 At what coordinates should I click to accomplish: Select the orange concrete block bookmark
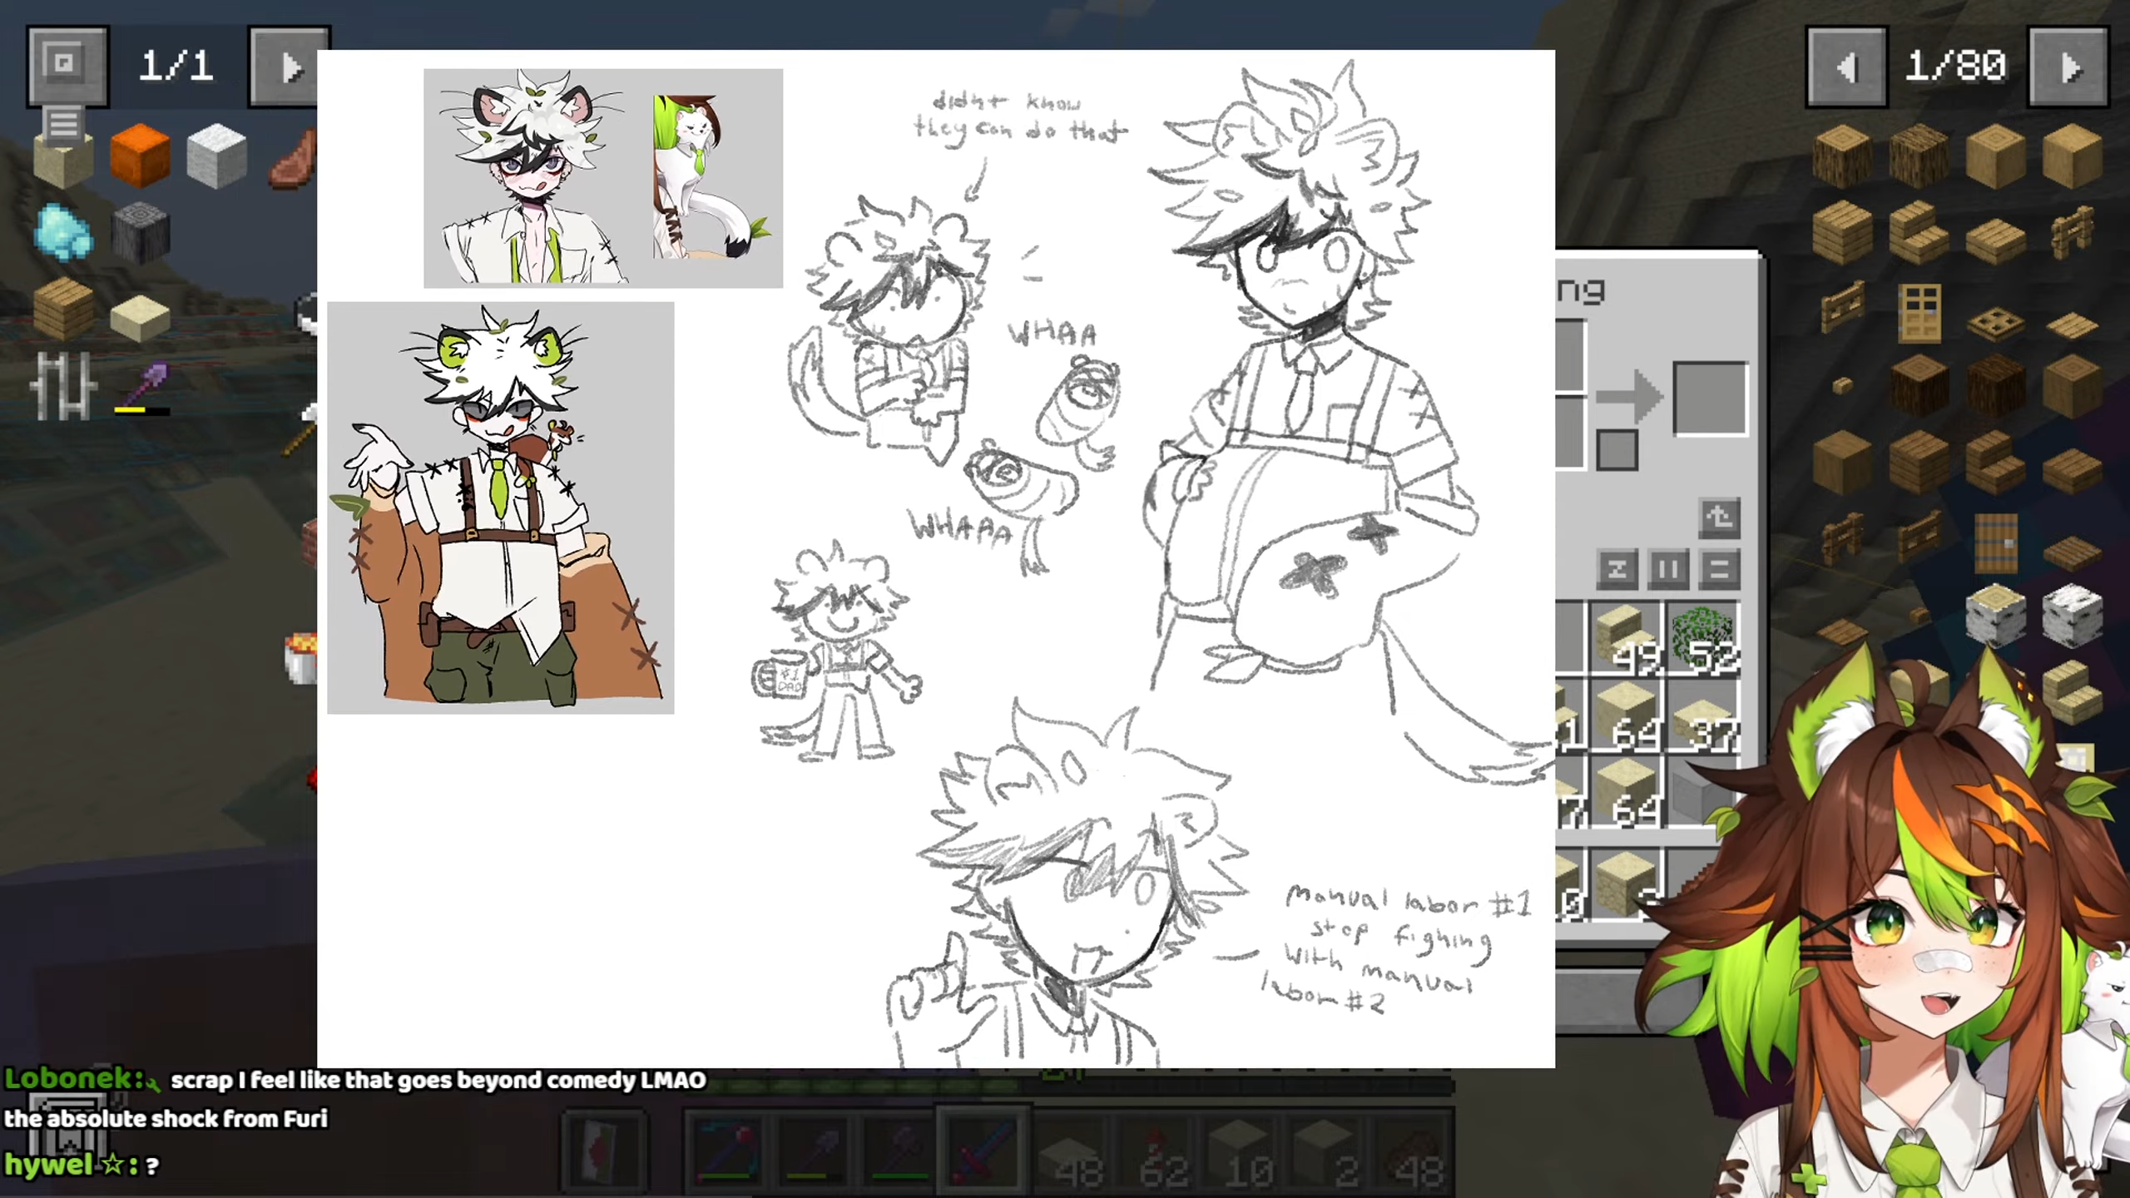(x=140, y=156)
